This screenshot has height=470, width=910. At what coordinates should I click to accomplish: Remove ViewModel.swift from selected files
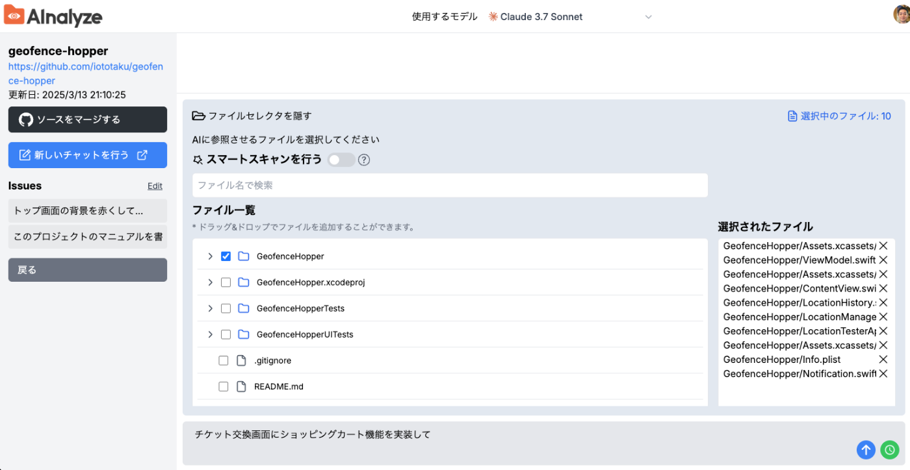[883, 260]
